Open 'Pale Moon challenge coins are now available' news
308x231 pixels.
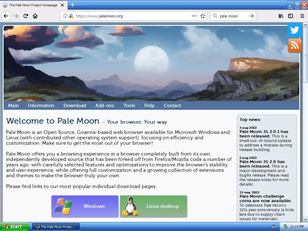[x=266, y=199]
